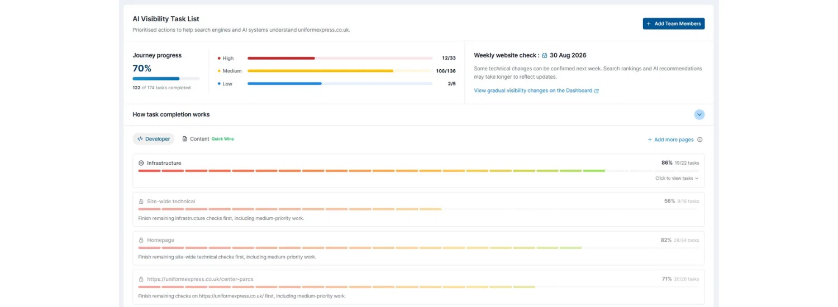This screenshot has width=838, height=307.
Task: Click the Low priority label
Action: 225,84
